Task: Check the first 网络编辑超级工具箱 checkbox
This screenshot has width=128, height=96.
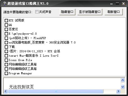Action: (x=6, y=64)
